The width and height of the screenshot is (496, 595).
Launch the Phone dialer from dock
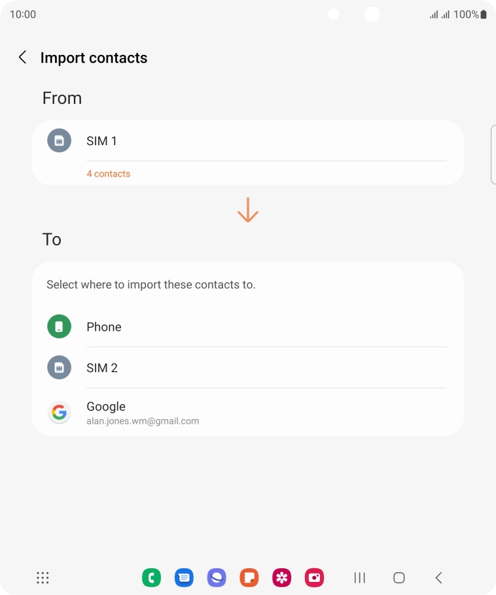tap(151, 577)
